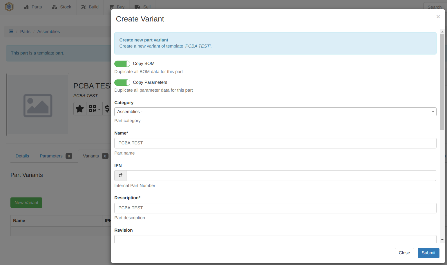Viewport: 447px width, 265px height.
Task: Click into the IPN input field
Action: [x=281, y=175]
